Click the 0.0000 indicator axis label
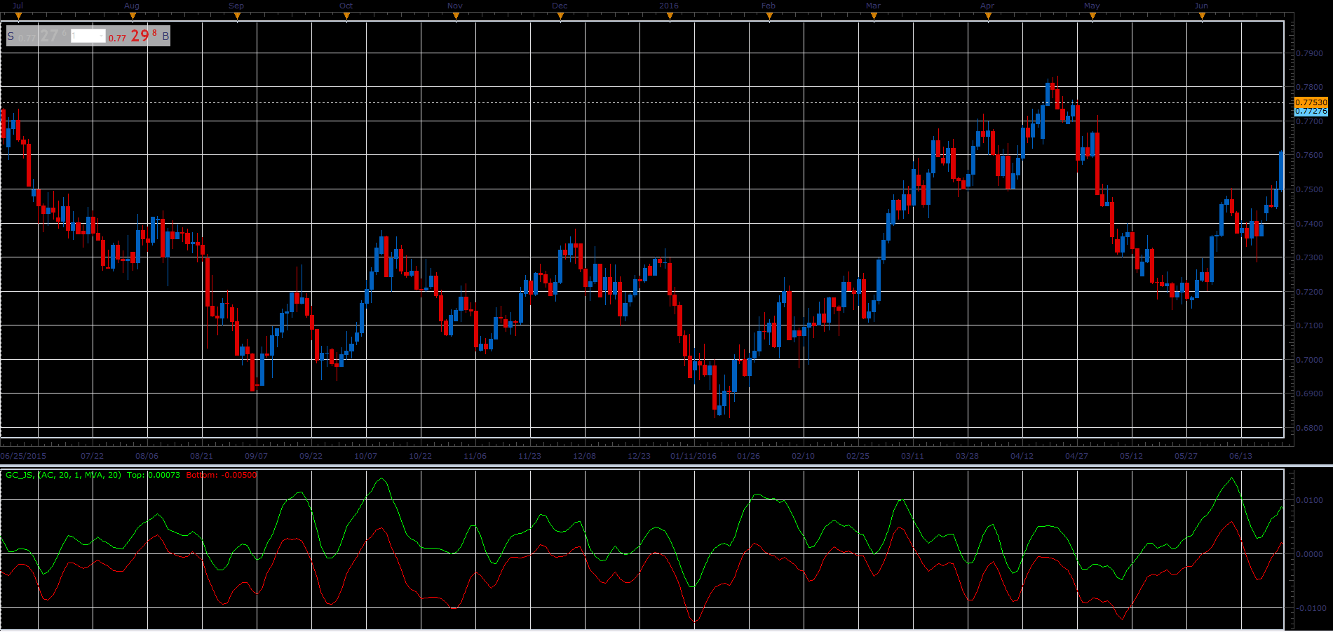Viewport: 1333px width, 632px height. (x=1309, y=554)
